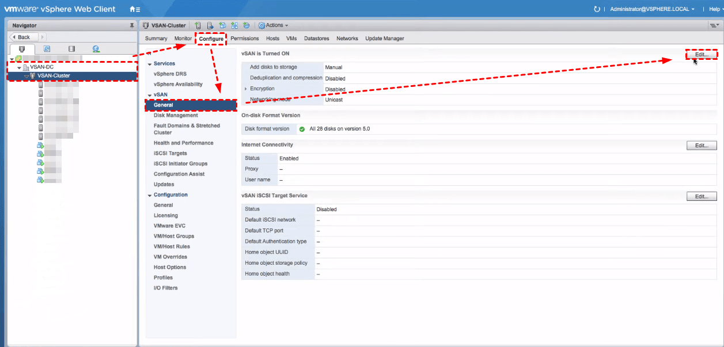Image resolution: width=724 pixels, height=347 pixels.
Task: Click the New Virtual Machine toolbar icon
Action: pyautogui.click(x=222, y=25)
